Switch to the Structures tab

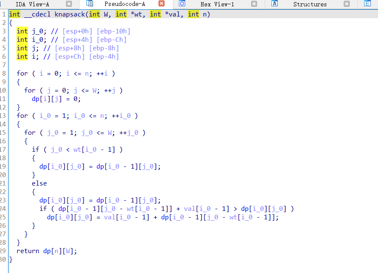click(310, 4)
